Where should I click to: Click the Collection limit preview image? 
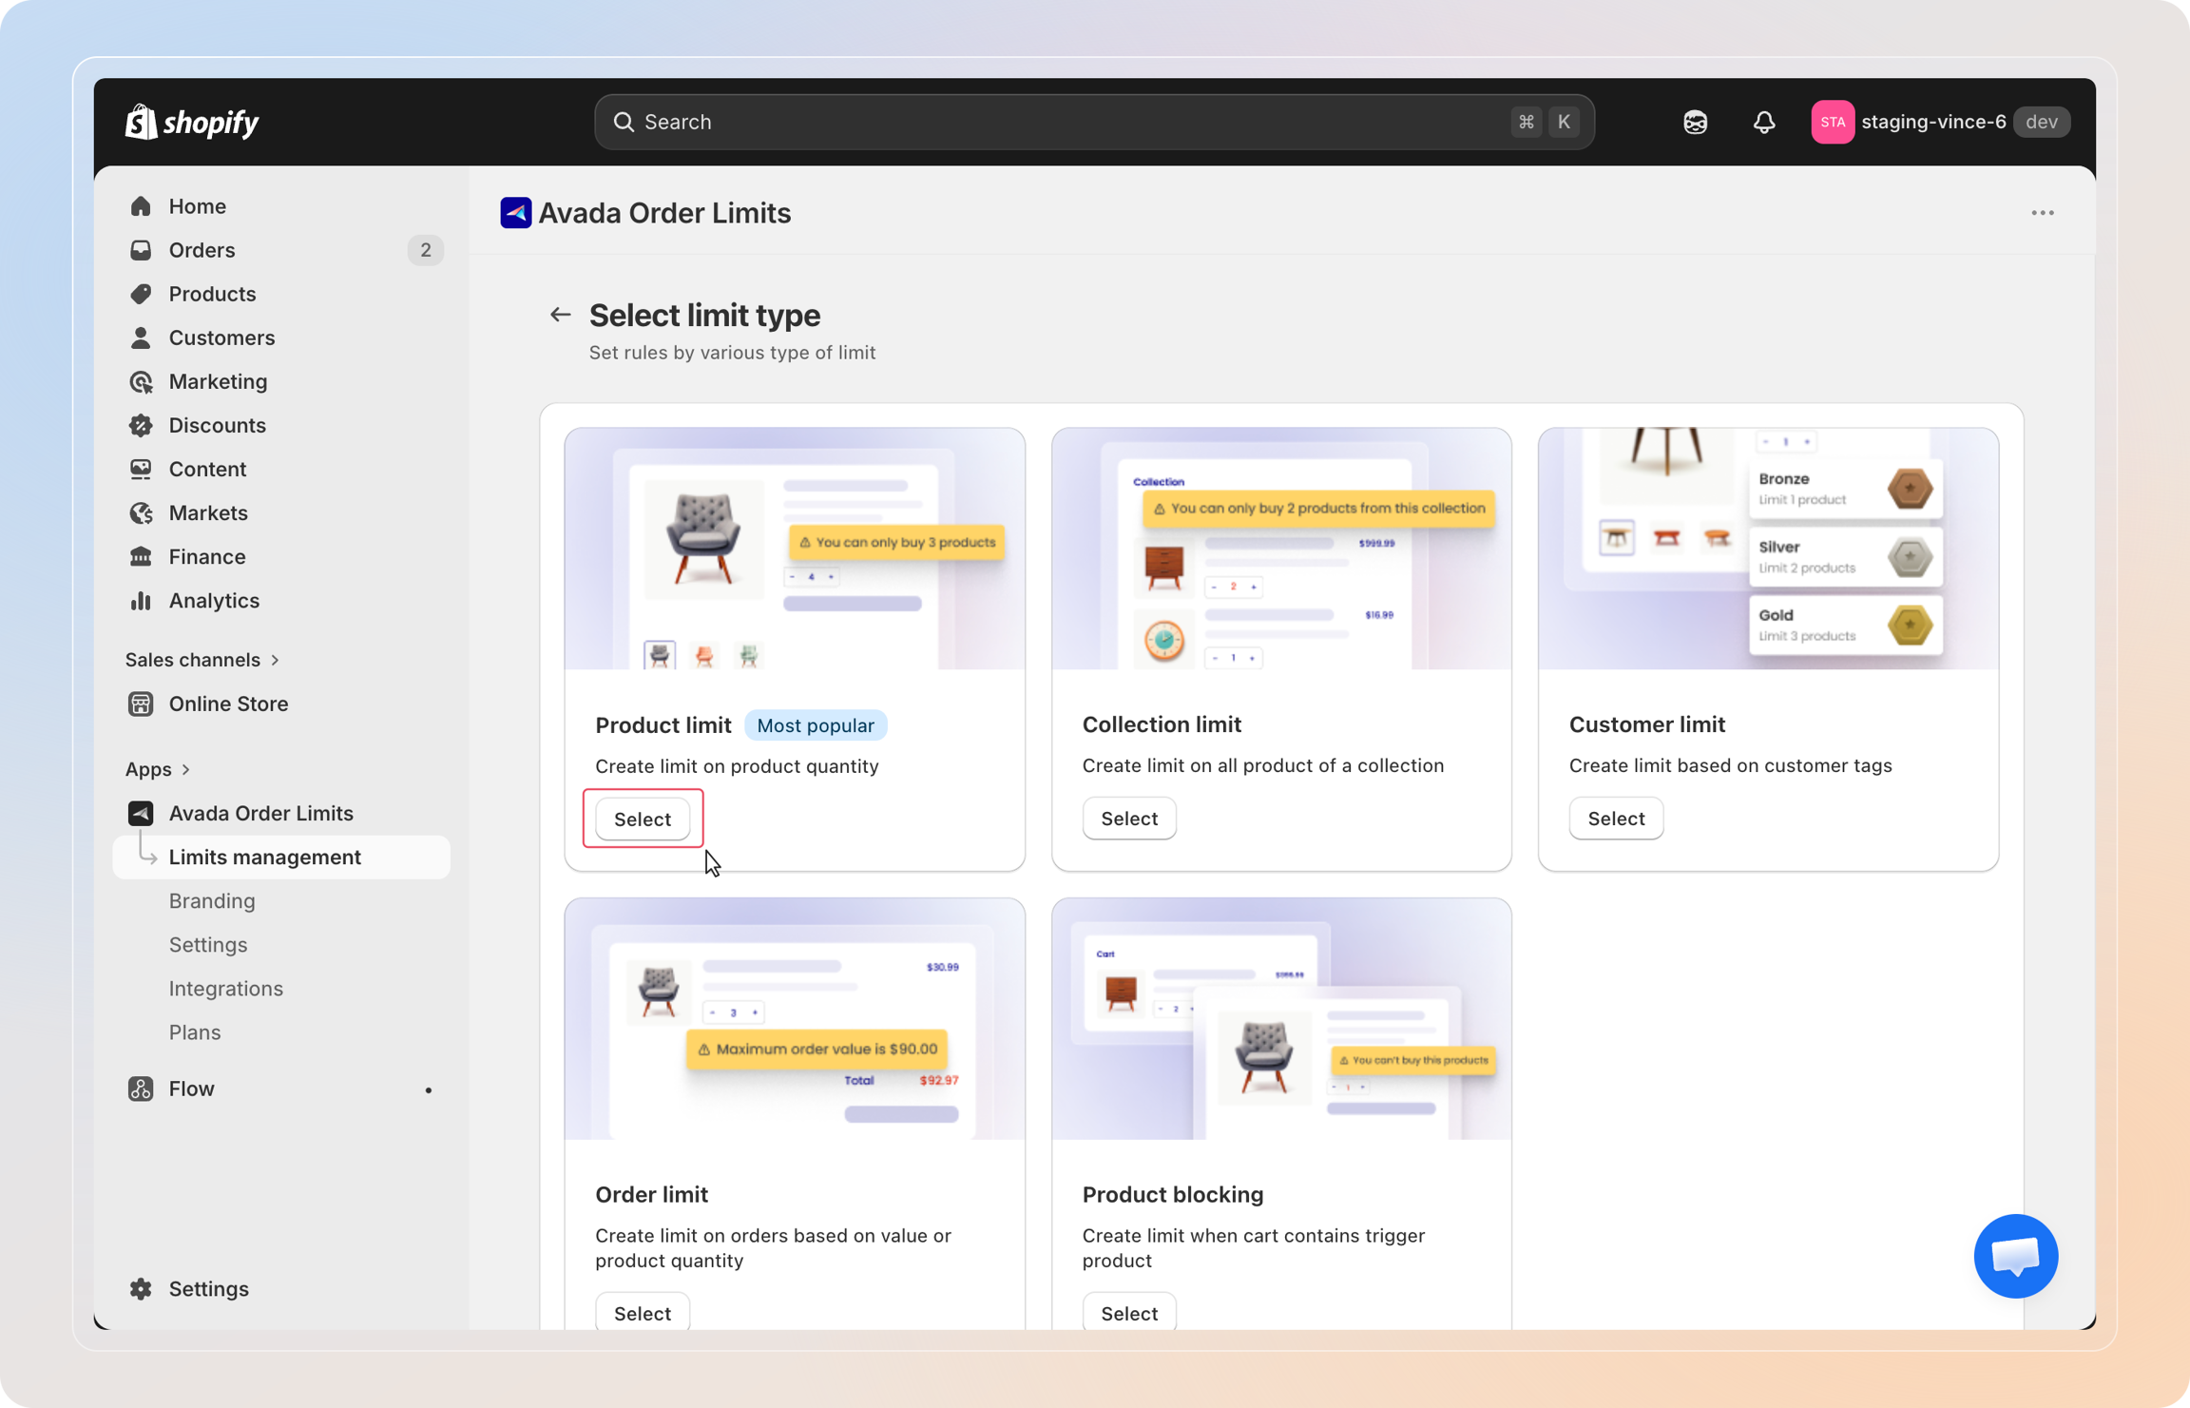tap(1281, 549)
